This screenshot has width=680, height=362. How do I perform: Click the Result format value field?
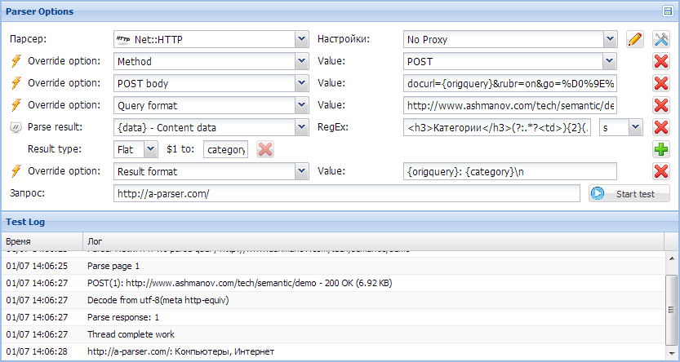(510, 171)
